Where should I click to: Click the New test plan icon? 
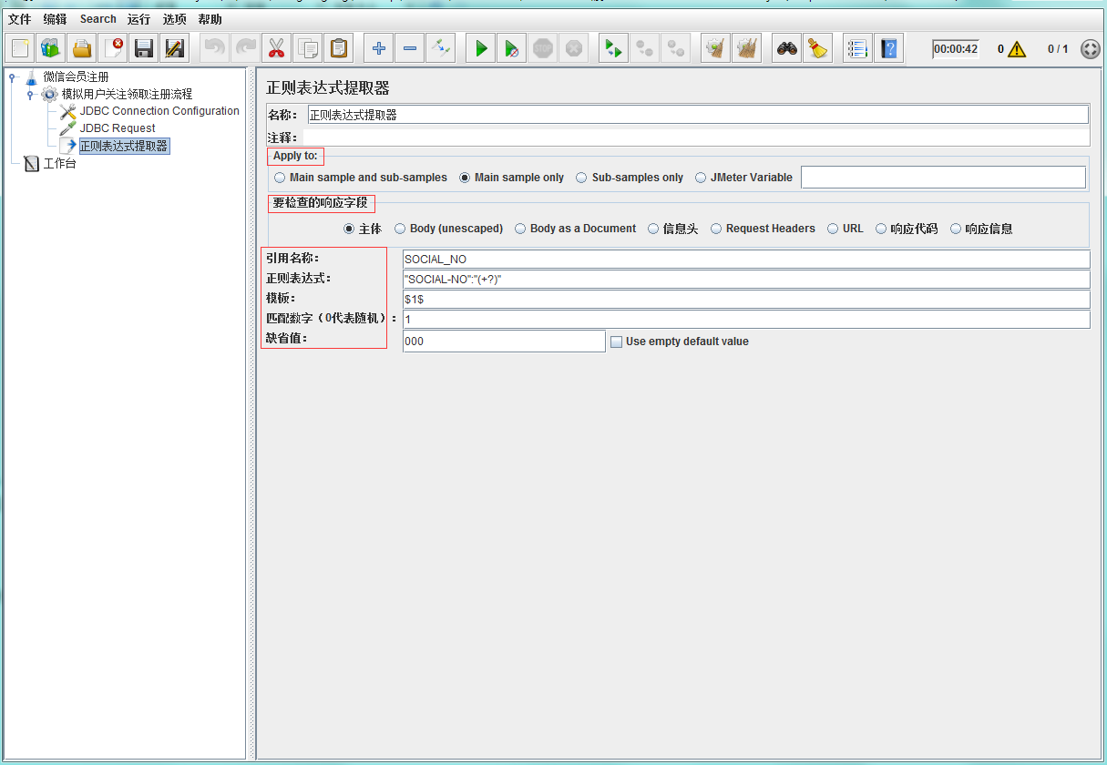(20, 48)
